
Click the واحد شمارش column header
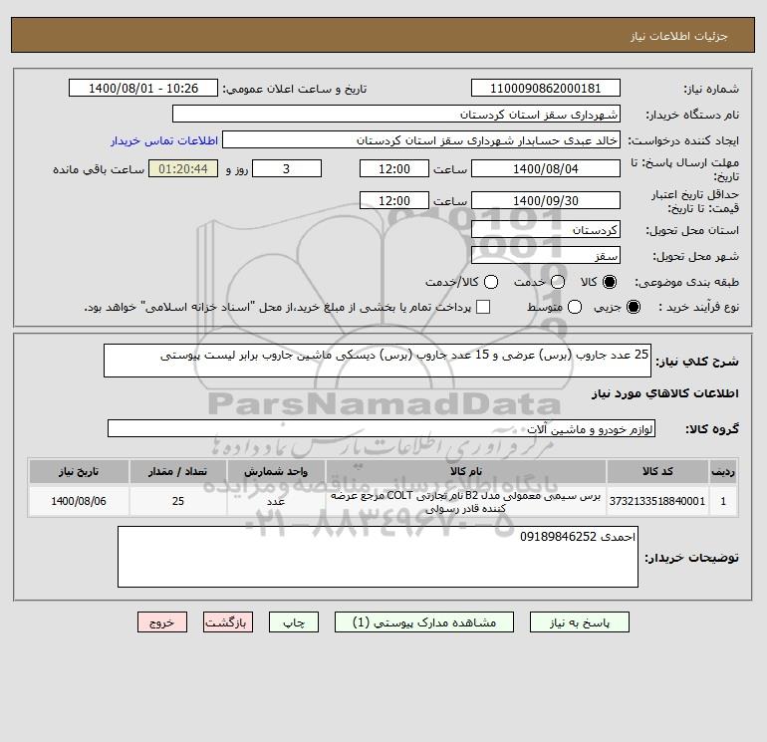(x=276, y=471)
